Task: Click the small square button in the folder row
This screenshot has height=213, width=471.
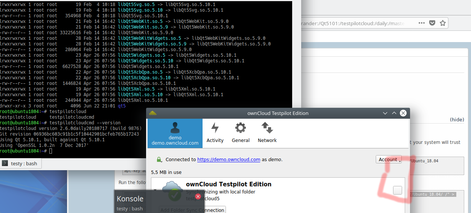Action: tap(397, 190)
